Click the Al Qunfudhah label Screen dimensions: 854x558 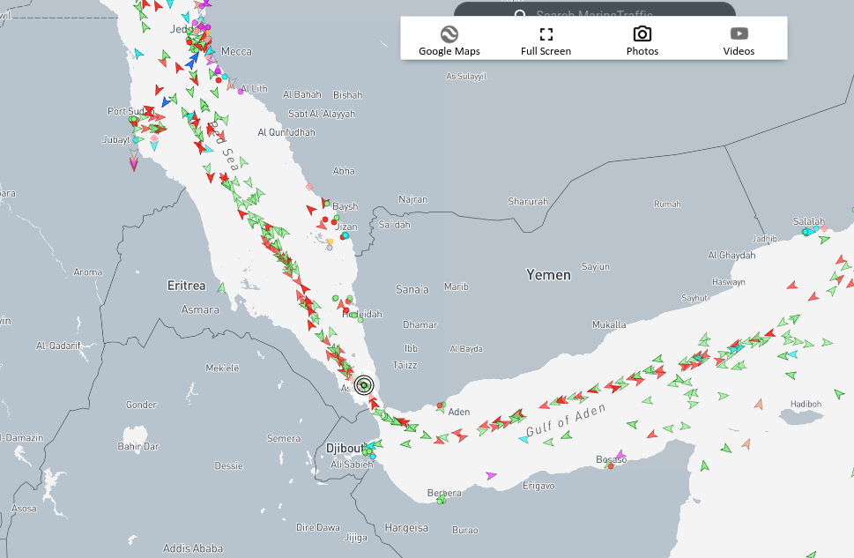[x=286, y=132]
